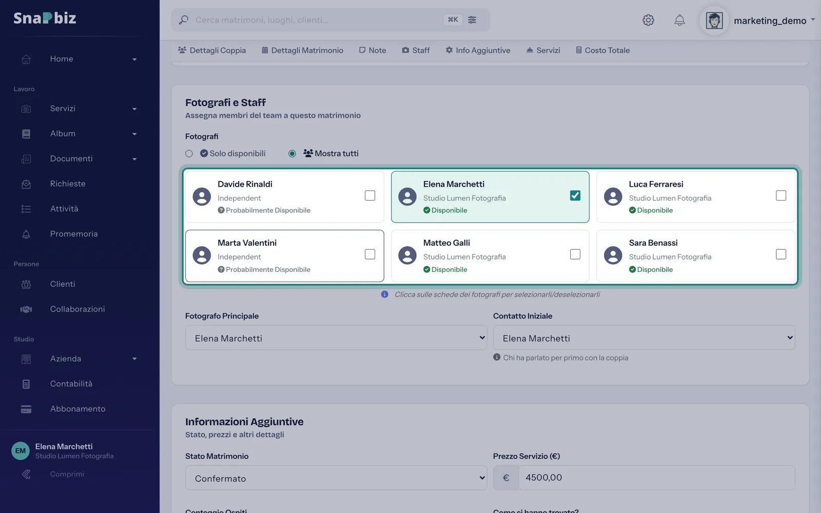Click the Collaborazioni handshake icon

click(x=26, y=309)
